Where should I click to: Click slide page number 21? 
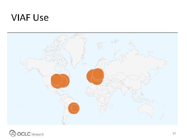pos(174,133)
